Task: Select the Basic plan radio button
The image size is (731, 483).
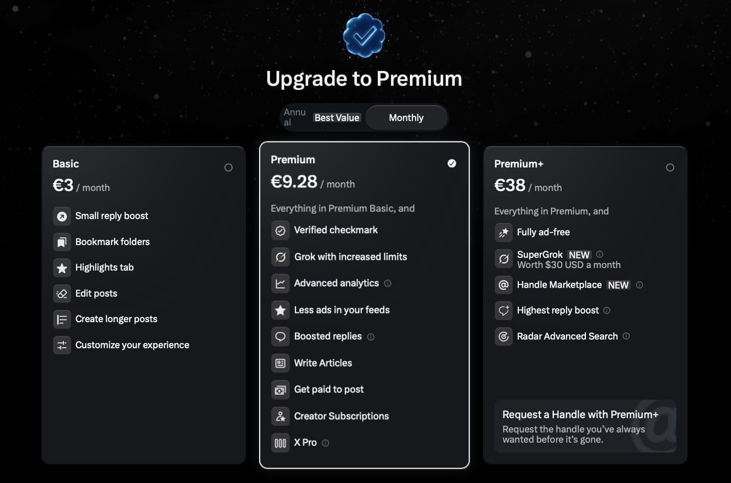Action: coord(229,167)
